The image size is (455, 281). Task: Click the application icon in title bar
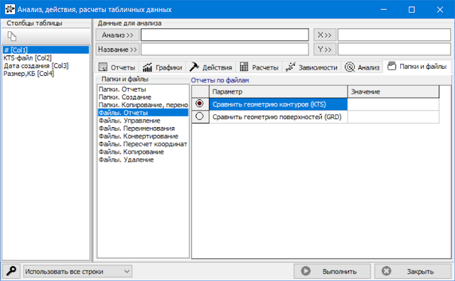click(x=9, y=9)
